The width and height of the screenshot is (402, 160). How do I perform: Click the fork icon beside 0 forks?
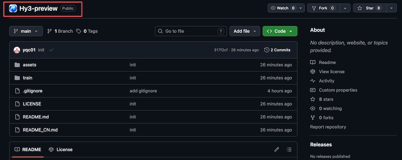tap(313, 118)
